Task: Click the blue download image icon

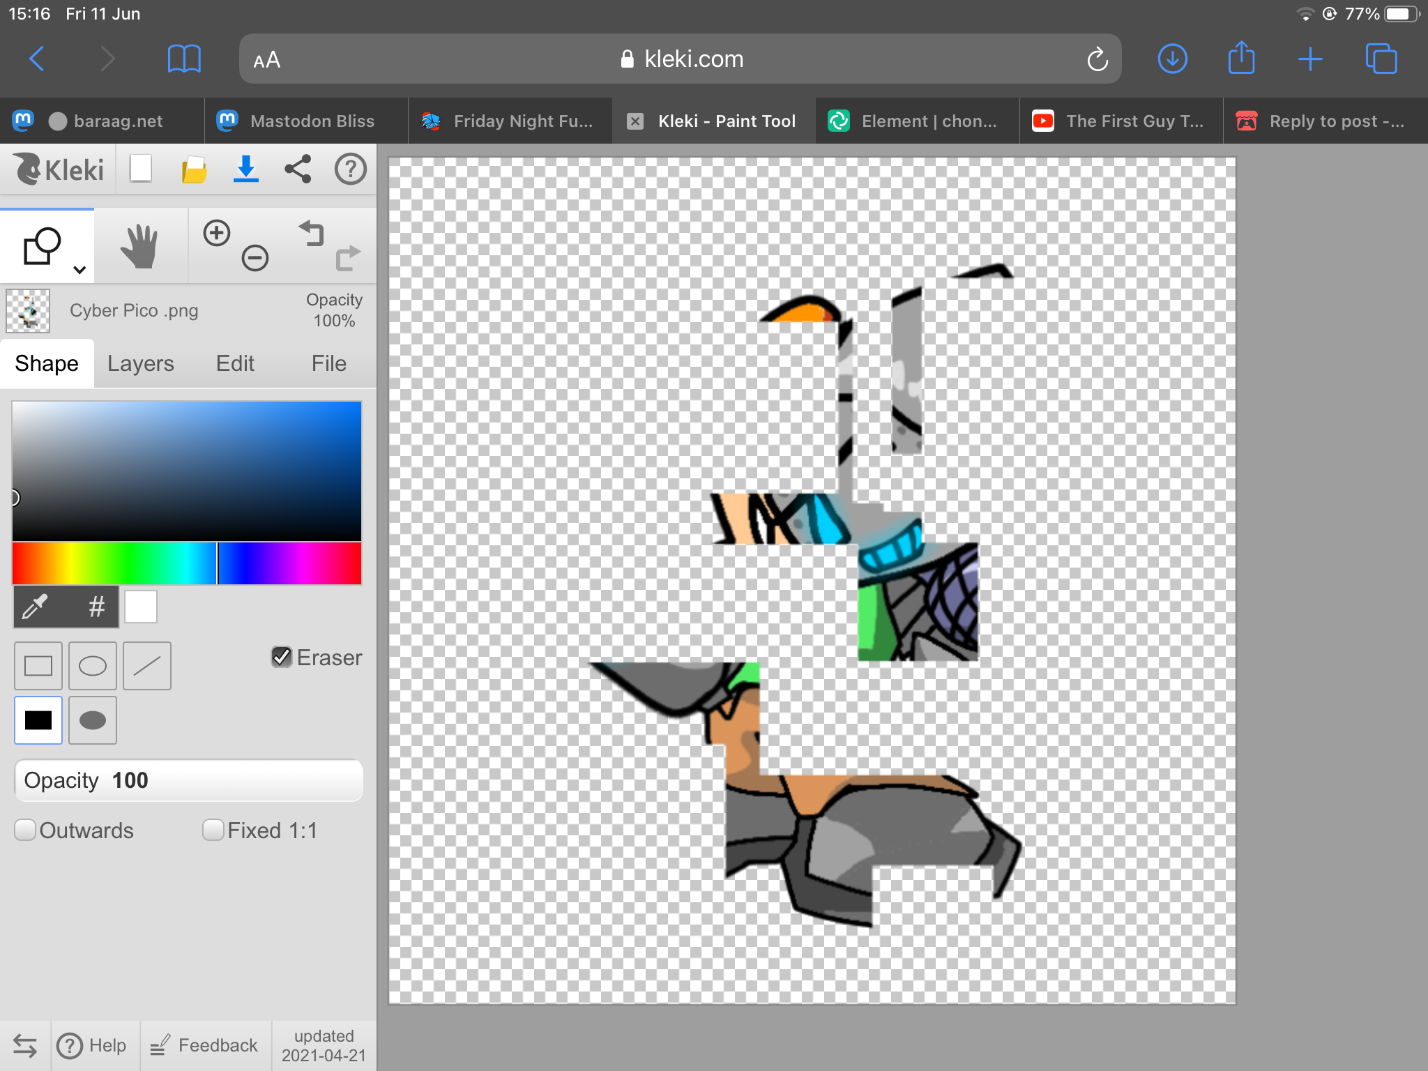Action: tap(245, 169)
